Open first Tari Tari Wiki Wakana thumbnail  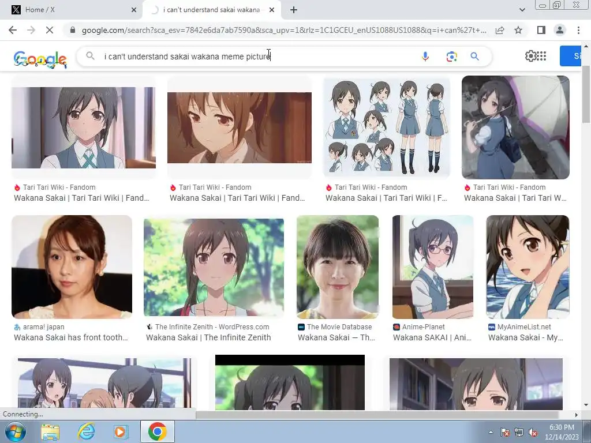point(83,127)
